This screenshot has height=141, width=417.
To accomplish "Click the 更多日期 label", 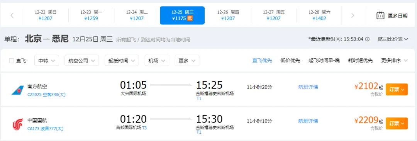I will coord(398,16).
